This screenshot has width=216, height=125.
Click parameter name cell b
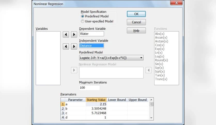(x=75, y=109)
